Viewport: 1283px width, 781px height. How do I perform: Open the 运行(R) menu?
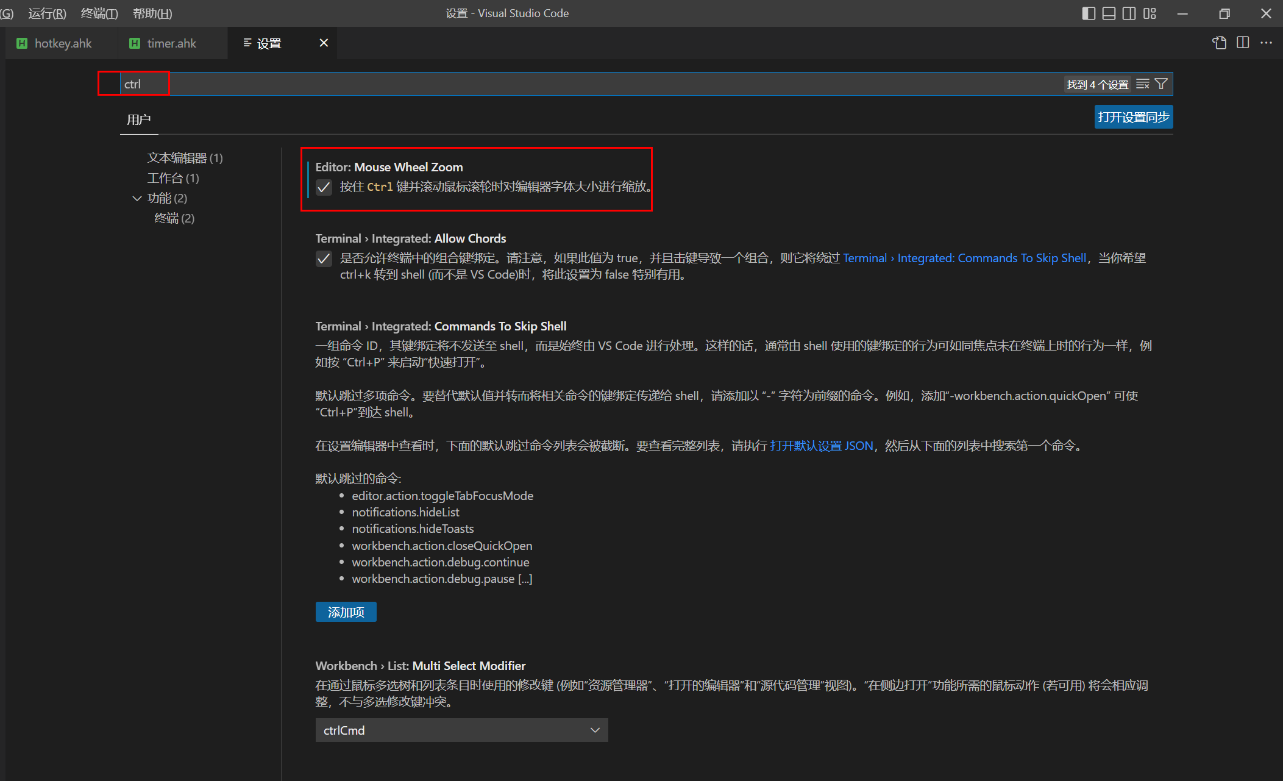(47, 13)
